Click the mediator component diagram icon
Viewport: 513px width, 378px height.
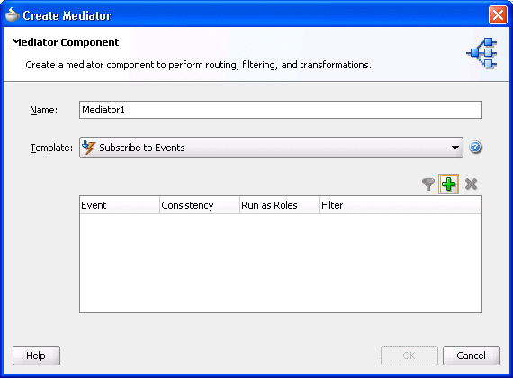[x=481, y=53]
